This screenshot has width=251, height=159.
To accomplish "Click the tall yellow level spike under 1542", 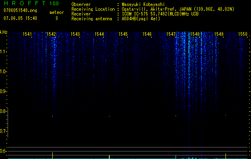I will tap(52, 155).
